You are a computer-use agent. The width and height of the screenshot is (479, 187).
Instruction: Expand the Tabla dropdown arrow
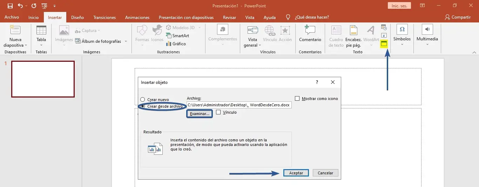pos(41,45)
